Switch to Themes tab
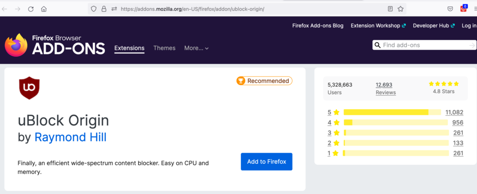Viewport: 477px width, 194px height. [164, 48]
